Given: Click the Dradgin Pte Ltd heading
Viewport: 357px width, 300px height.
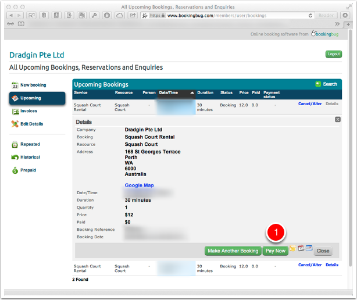Looking at the screenshot, I should [x=37, y=55].
